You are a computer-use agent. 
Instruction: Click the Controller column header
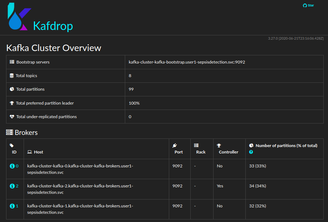point(229,152)
